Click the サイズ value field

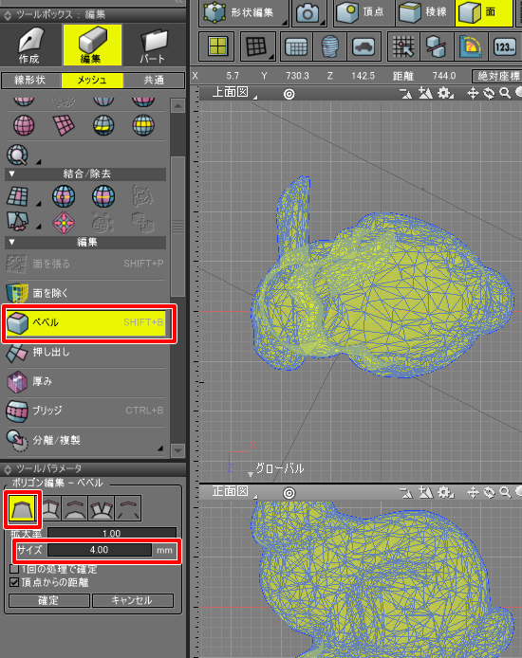(x=100, y=550)
